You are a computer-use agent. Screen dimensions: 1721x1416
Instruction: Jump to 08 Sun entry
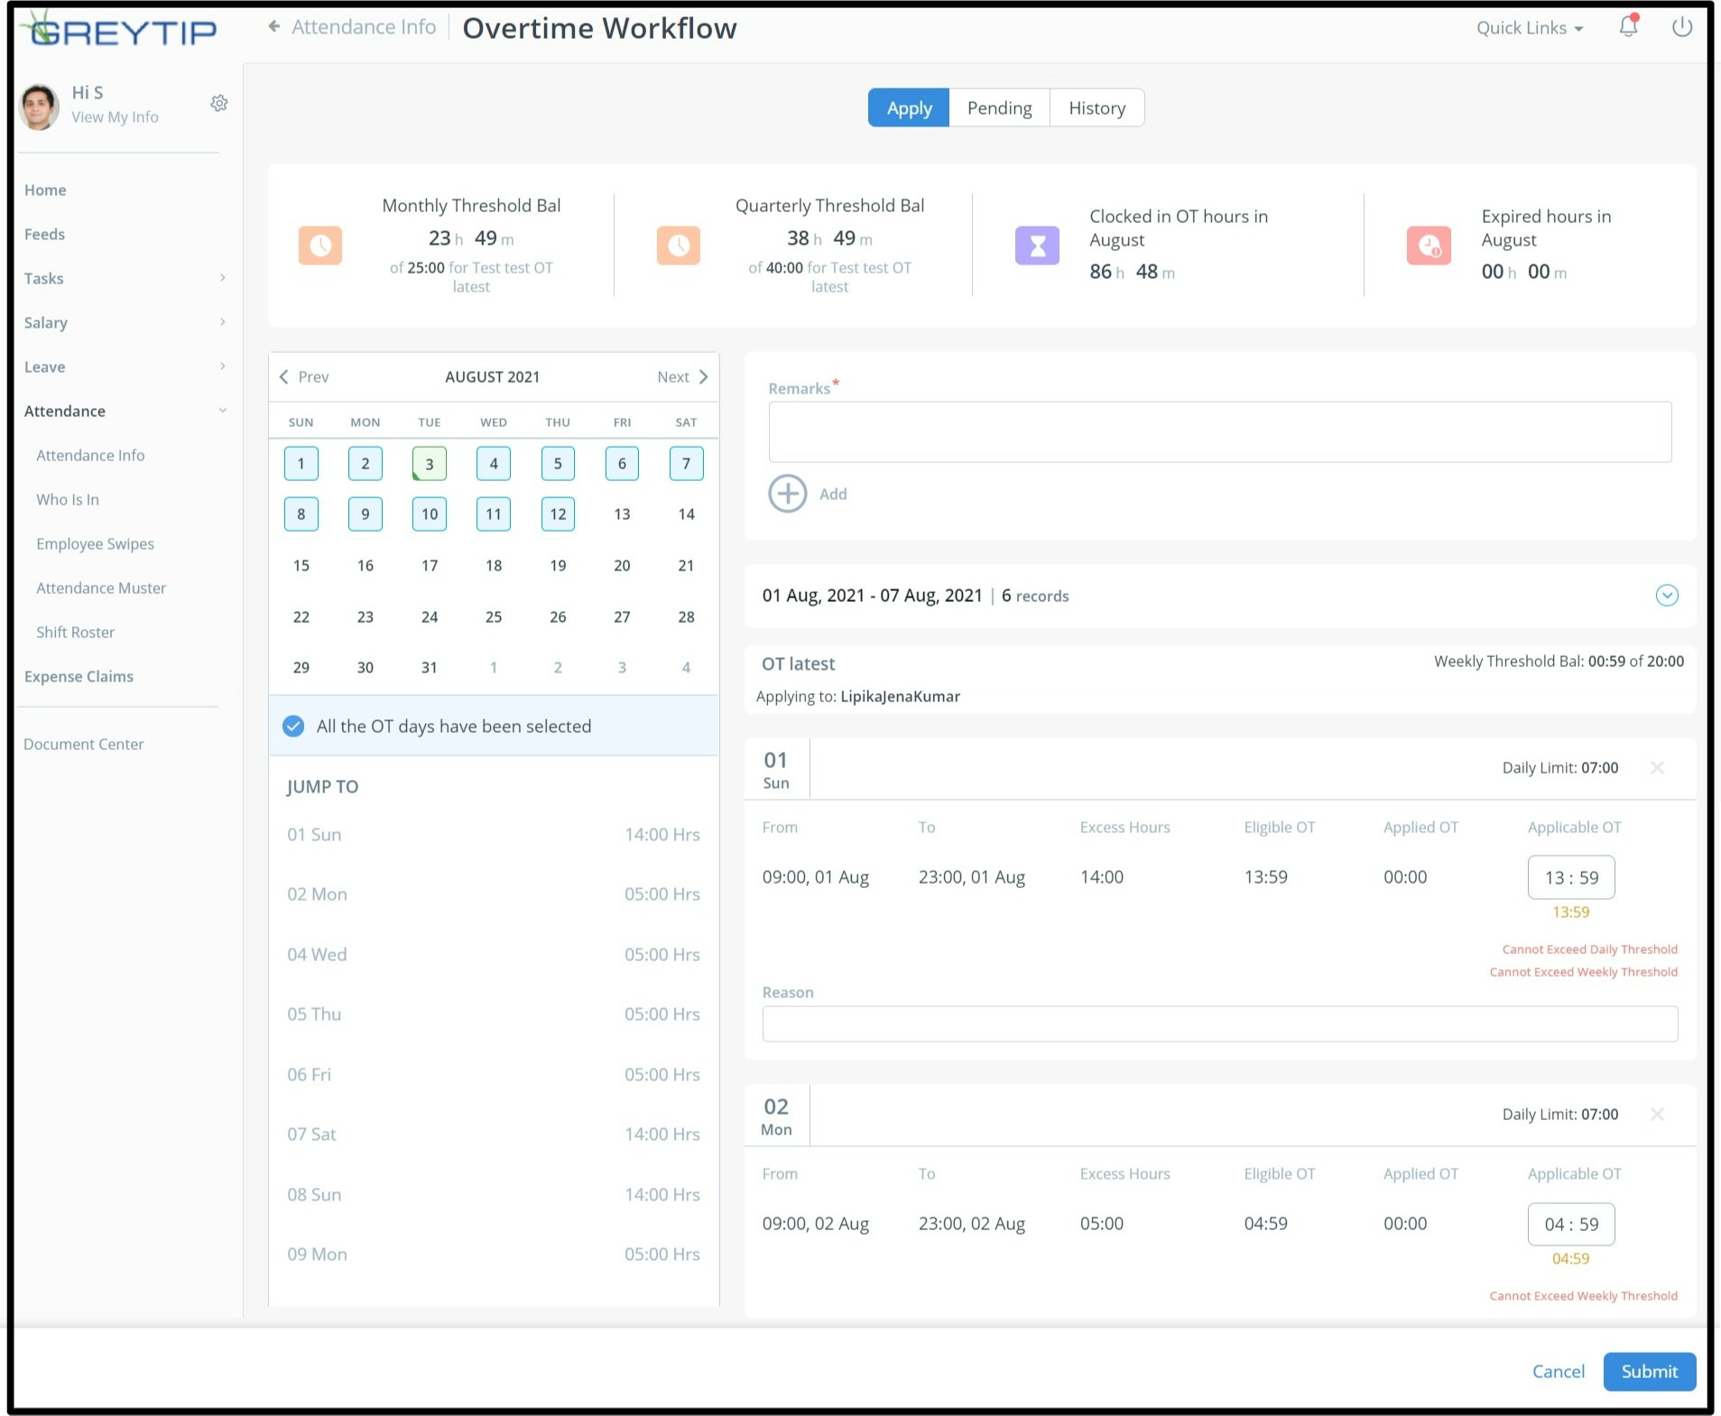(x=493, y=1194)
